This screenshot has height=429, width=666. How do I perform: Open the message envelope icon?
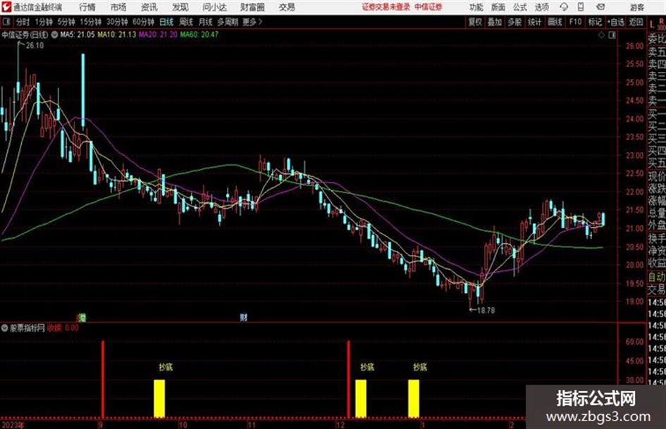pos(600,7)
